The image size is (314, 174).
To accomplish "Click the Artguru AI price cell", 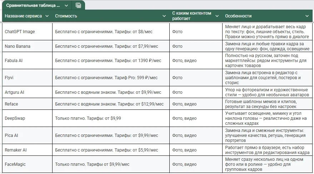I will tap(111, 92).
